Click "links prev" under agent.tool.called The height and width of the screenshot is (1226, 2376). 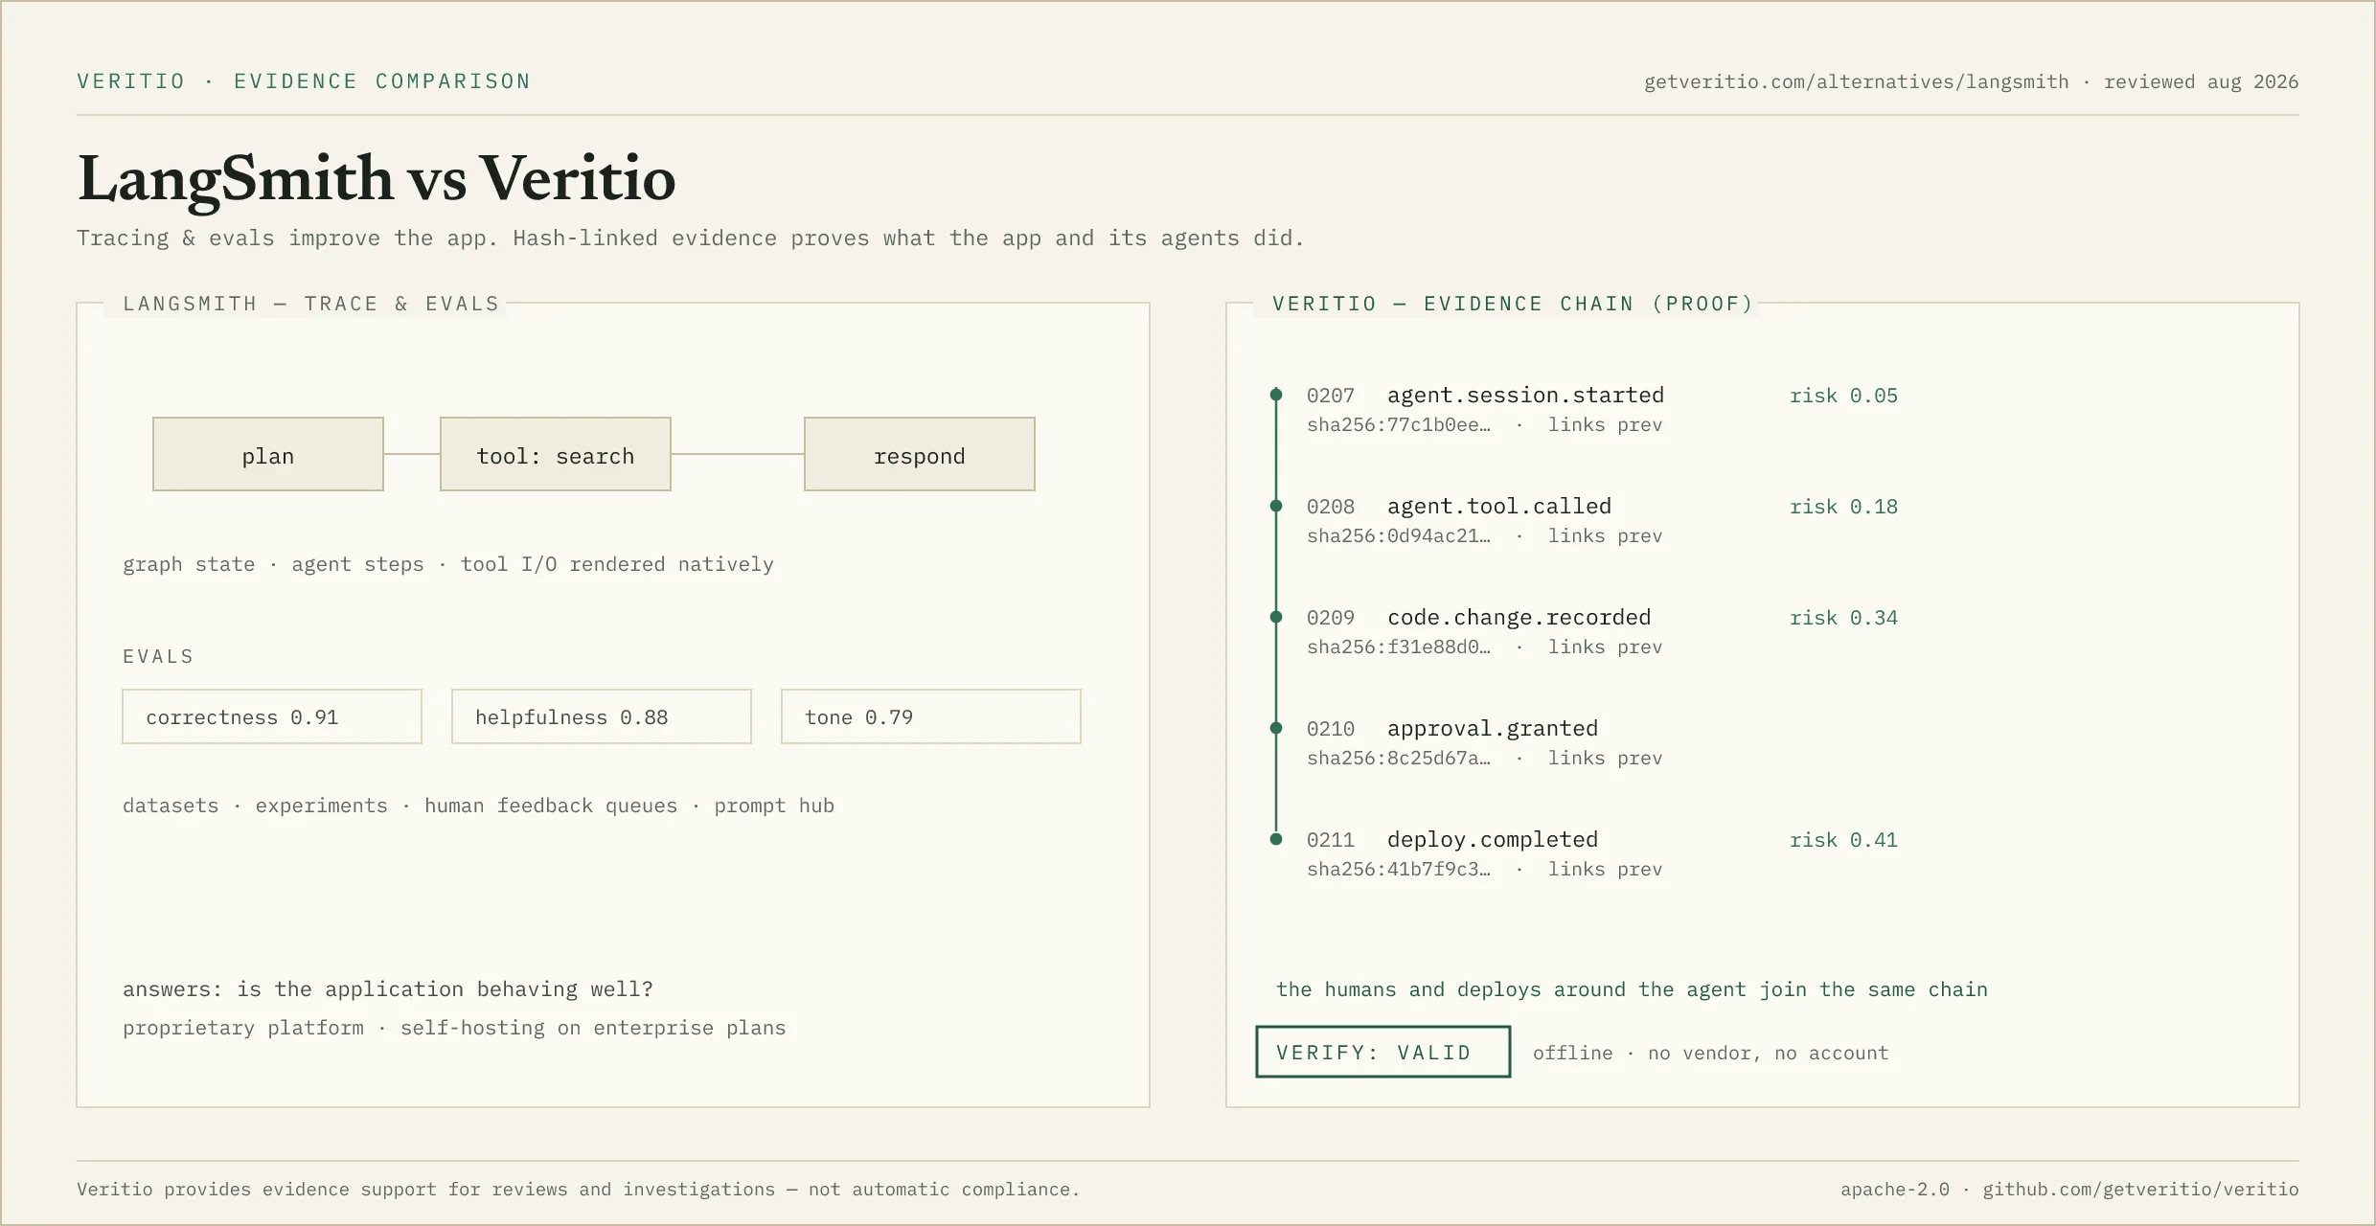pyautogui.click(x=1605, y=535)
